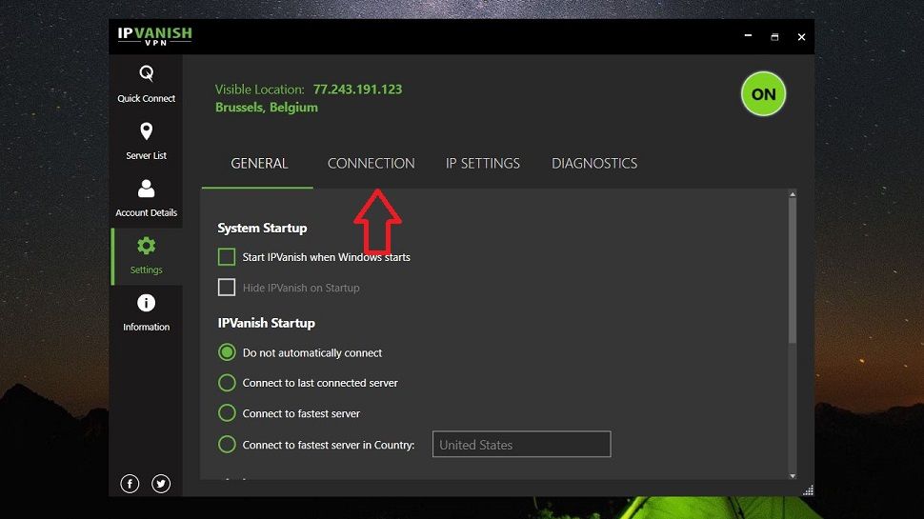Close the IPVanish window
Viewport: 924px width, 519px height.
point(801,36)
